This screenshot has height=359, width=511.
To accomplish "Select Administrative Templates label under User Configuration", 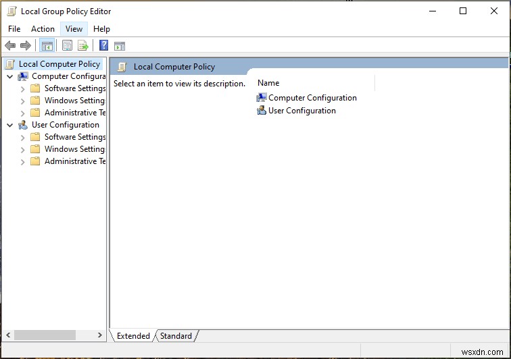I will click(x=75, y=161).
